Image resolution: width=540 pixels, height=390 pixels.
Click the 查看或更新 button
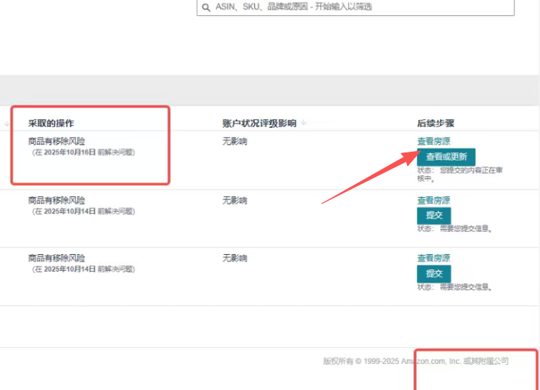pos(446,157)
